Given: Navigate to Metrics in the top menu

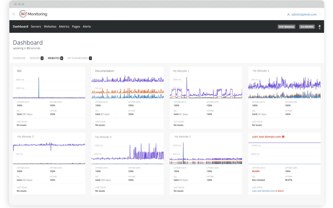Looking at the screenshot, I should coord(64,27).
